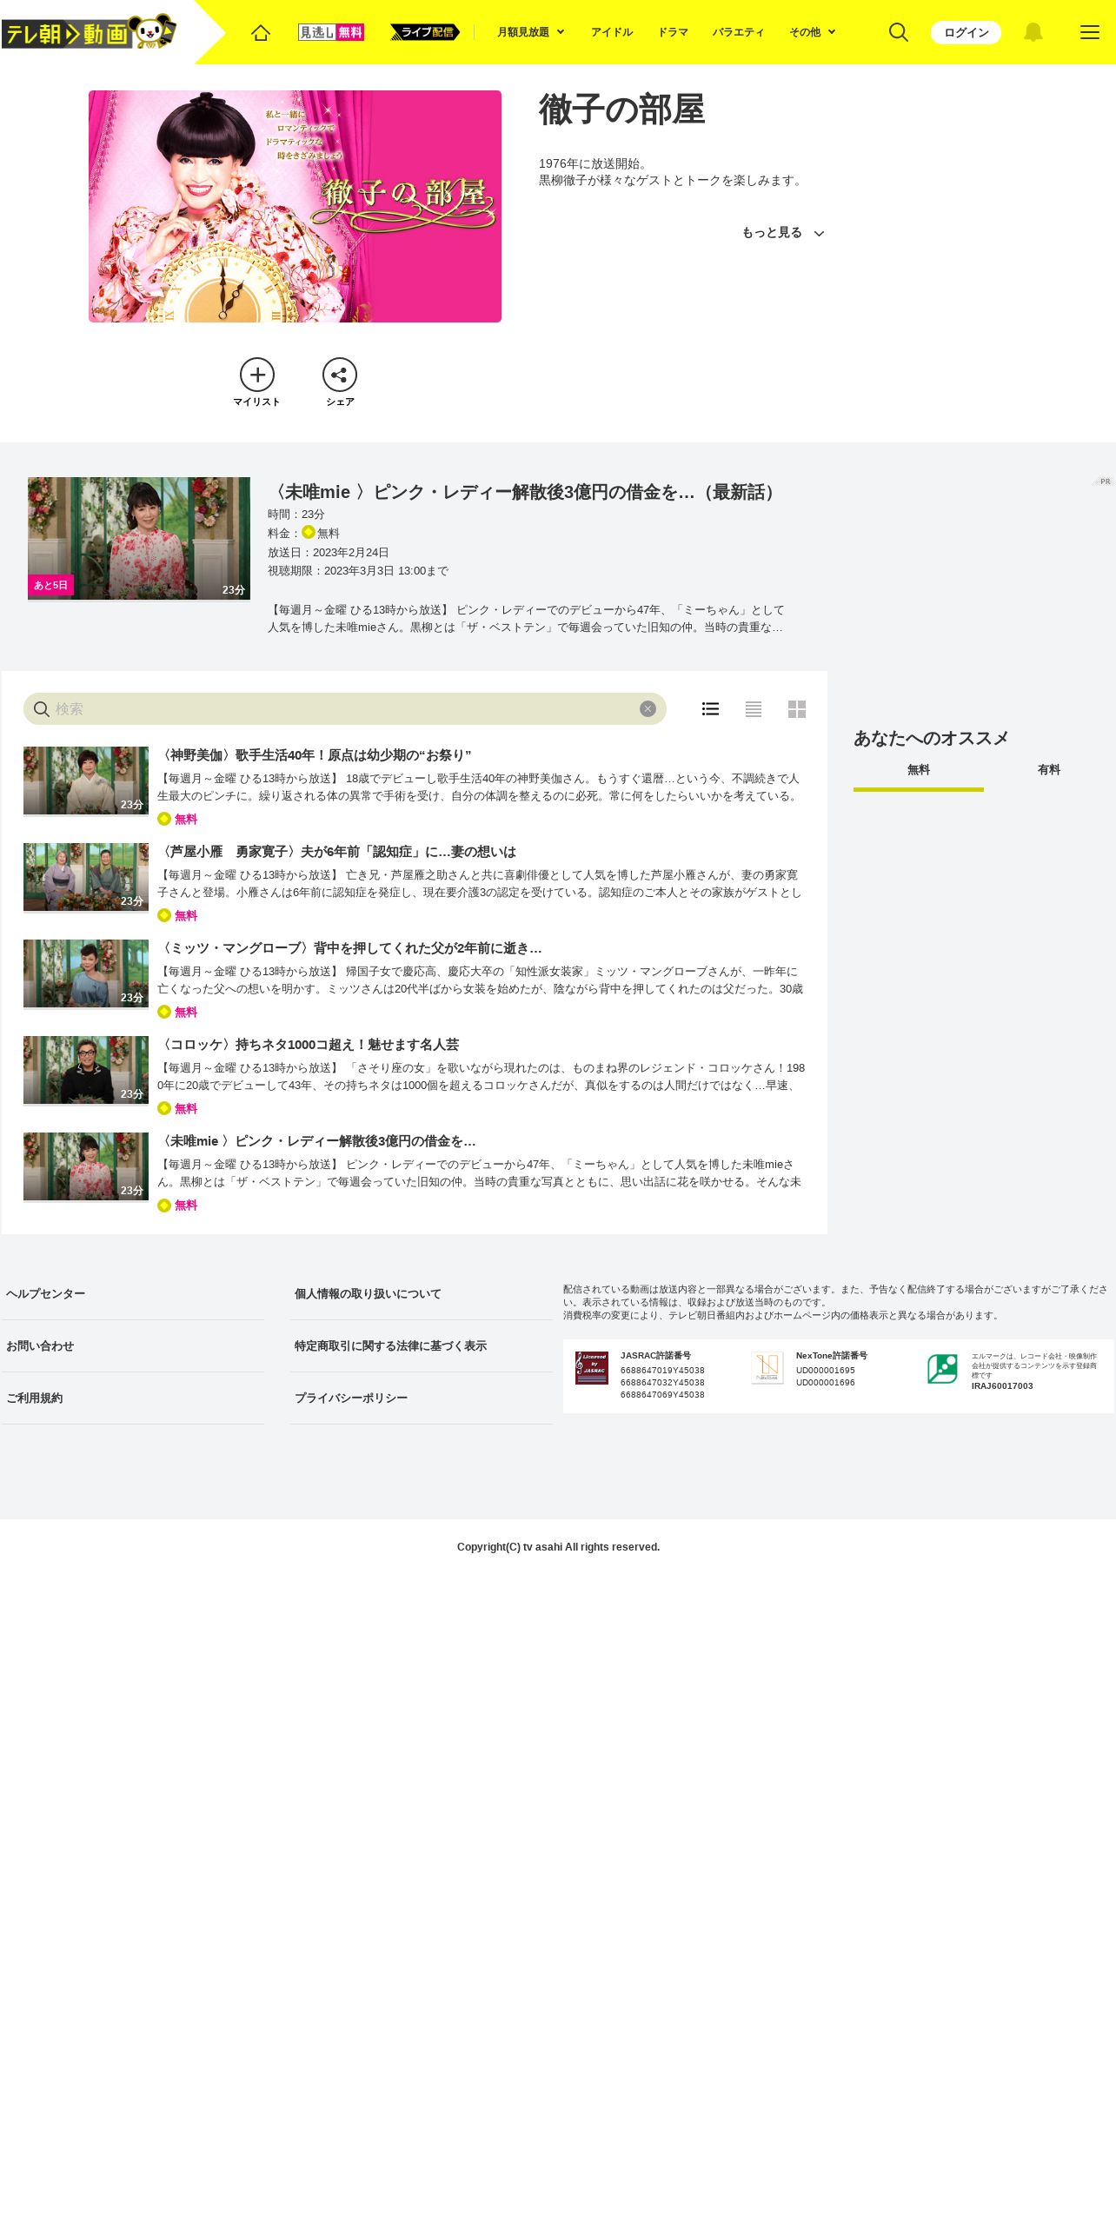This screenshot has width=1116, height=2232.
Task: Open 神野美伽 episode thumbnail
Action: (86, 781)
